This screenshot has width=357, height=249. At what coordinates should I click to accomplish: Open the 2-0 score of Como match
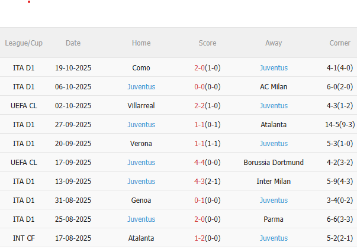(x=200, y=68)
